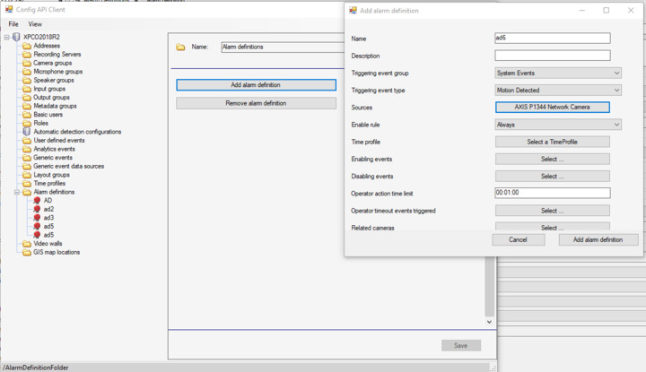Click the scroll-down arrow of details panel

tap(489, 322)
